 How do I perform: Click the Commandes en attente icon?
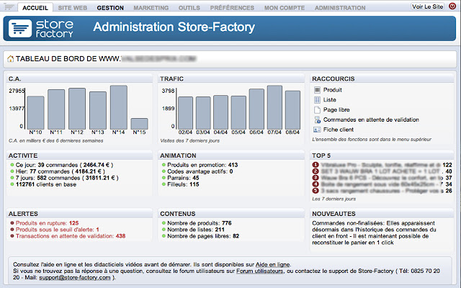317,120
